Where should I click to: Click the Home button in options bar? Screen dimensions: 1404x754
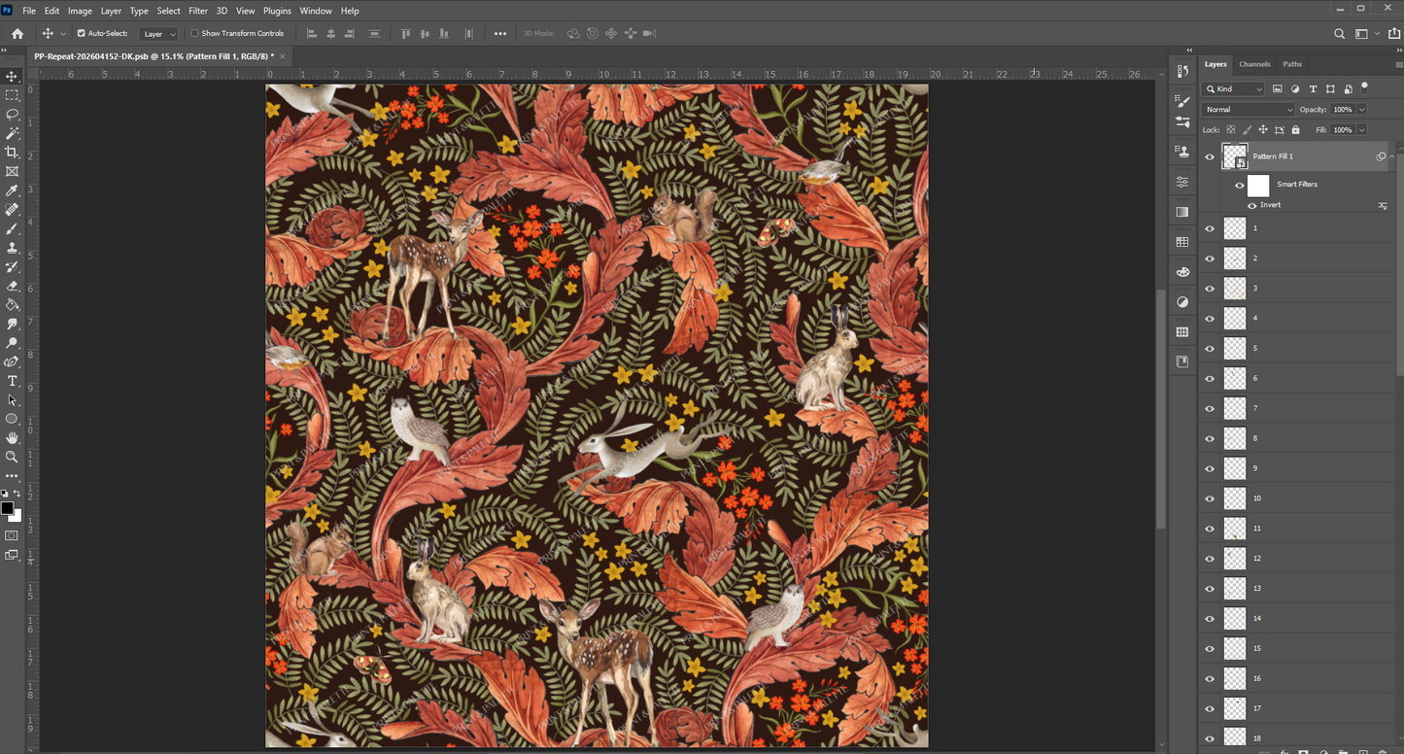pos(17,33)
